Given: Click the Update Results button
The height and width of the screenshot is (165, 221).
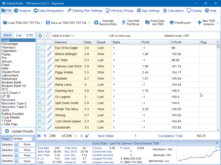Looking at the screenshot, I should [x=19, y=131].
